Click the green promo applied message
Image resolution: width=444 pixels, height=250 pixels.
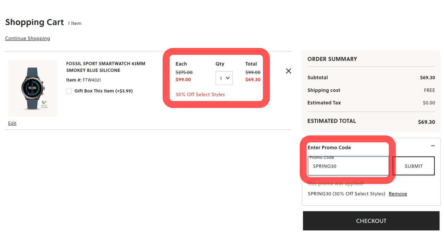[x=335, y=184]
